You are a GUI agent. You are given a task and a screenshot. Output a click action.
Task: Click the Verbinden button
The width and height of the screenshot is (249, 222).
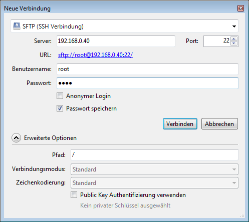pyautogui.click(x=180, y=124)
